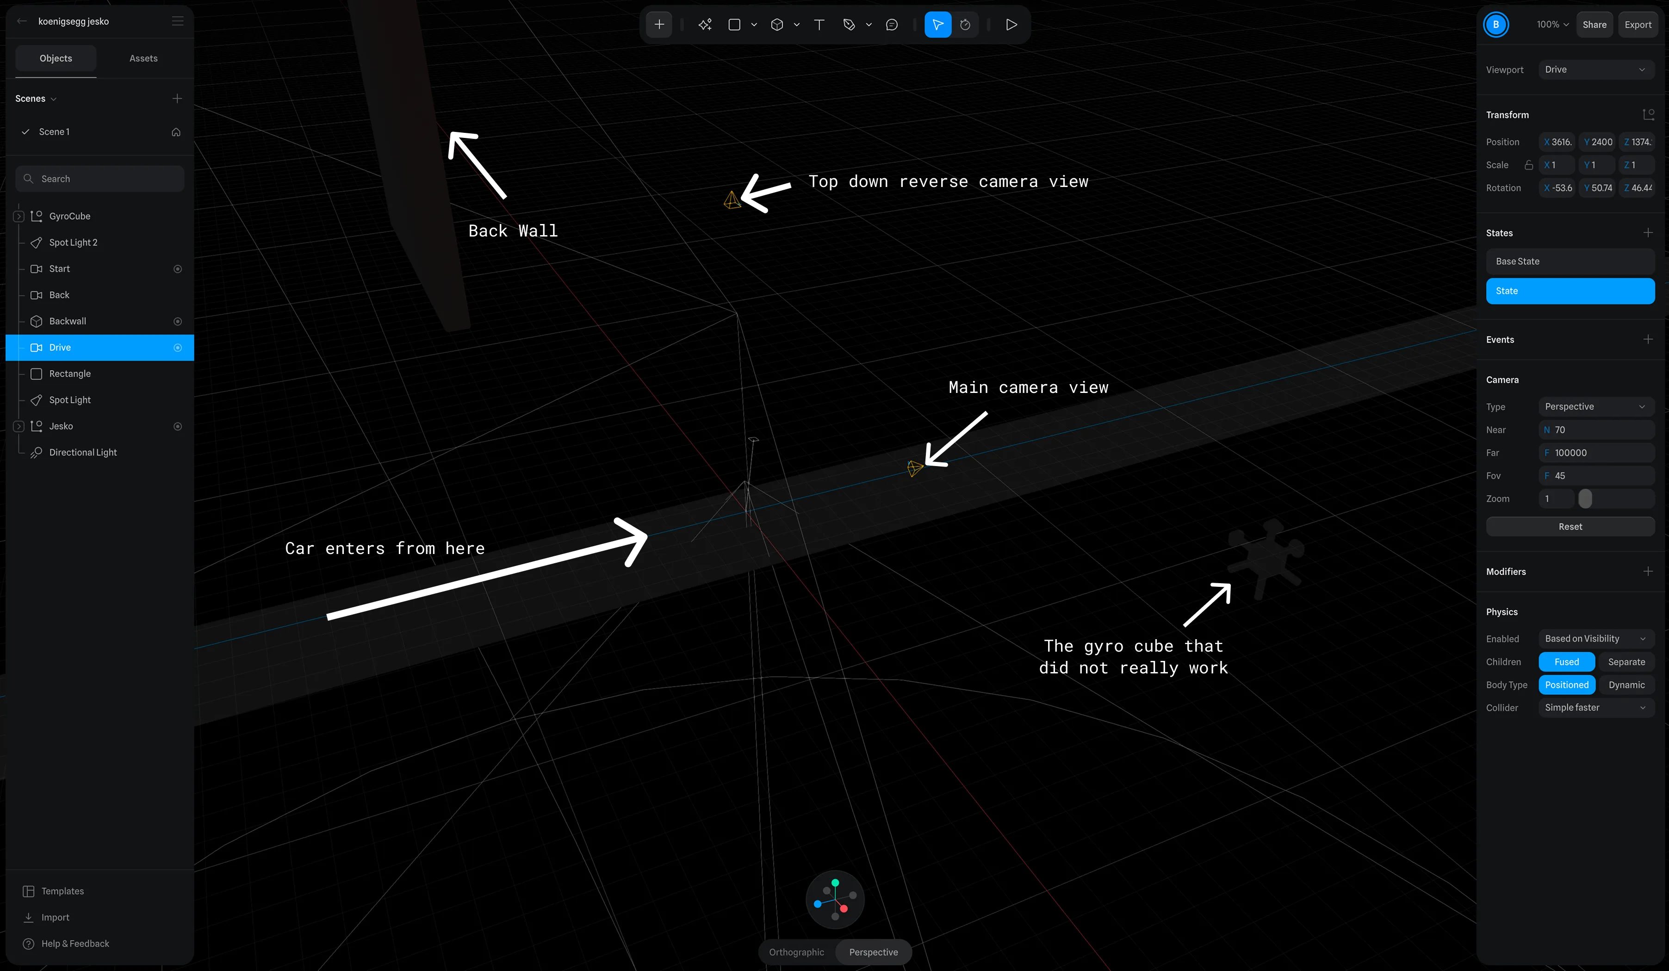Image resolution: width=1669 pixels, height=971 pixels.
Task: Click the camera Zoom slider handle
Action: tap(1585, 499)
